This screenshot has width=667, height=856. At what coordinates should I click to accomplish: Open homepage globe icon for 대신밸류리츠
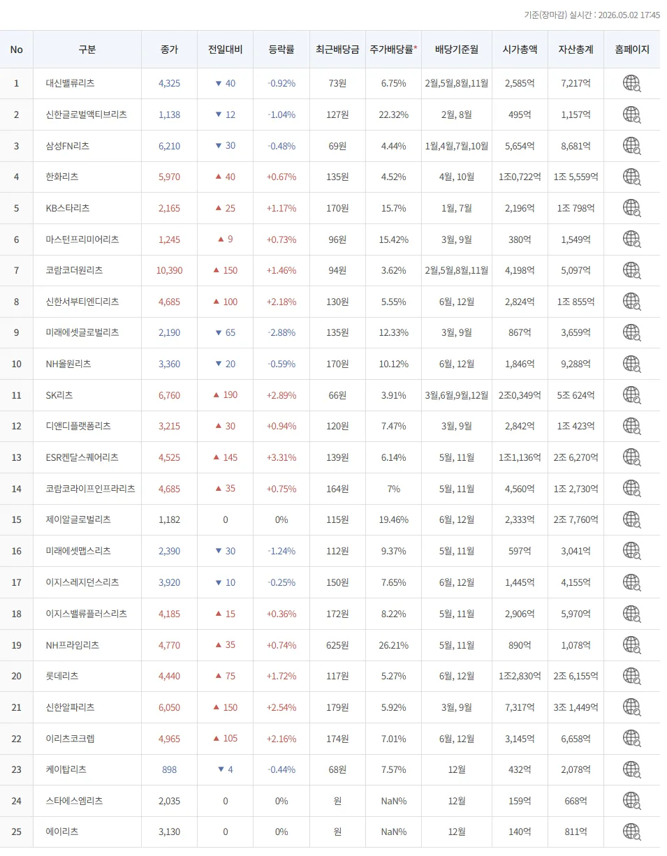631,83
